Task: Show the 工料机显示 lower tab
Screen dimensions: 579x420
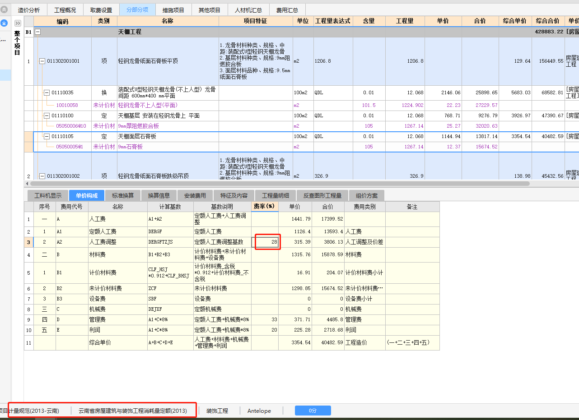Action: click(x=48, y=195)
